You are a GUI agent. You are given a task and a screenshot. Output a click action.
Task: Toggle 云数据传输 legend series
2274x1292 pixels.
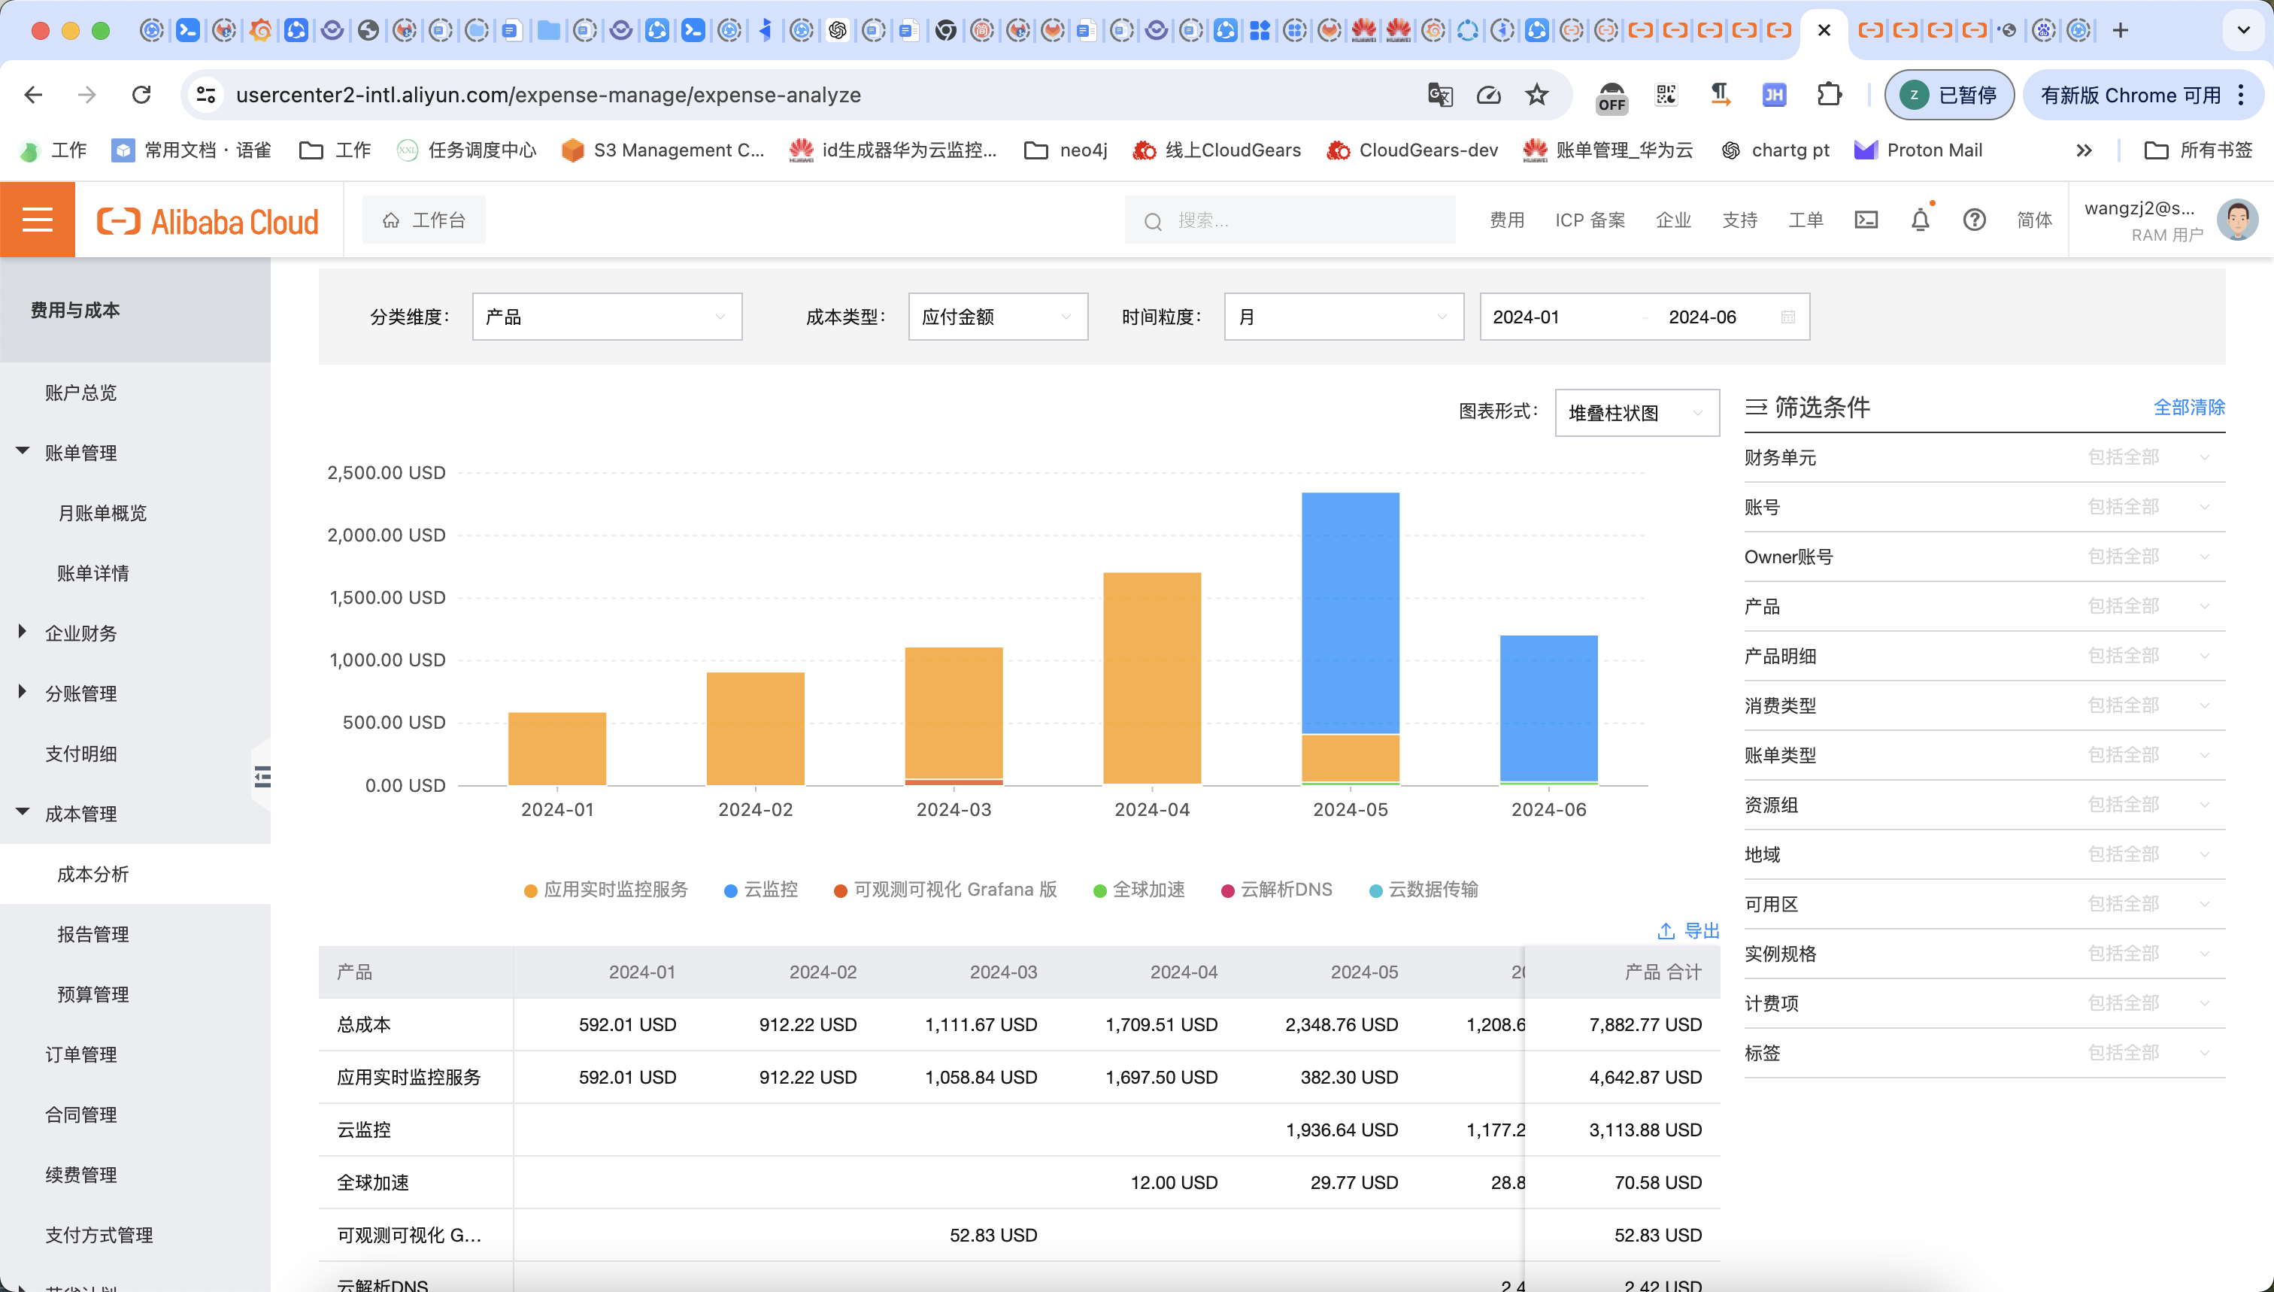pyautogui.click(x=1424, y=889)
